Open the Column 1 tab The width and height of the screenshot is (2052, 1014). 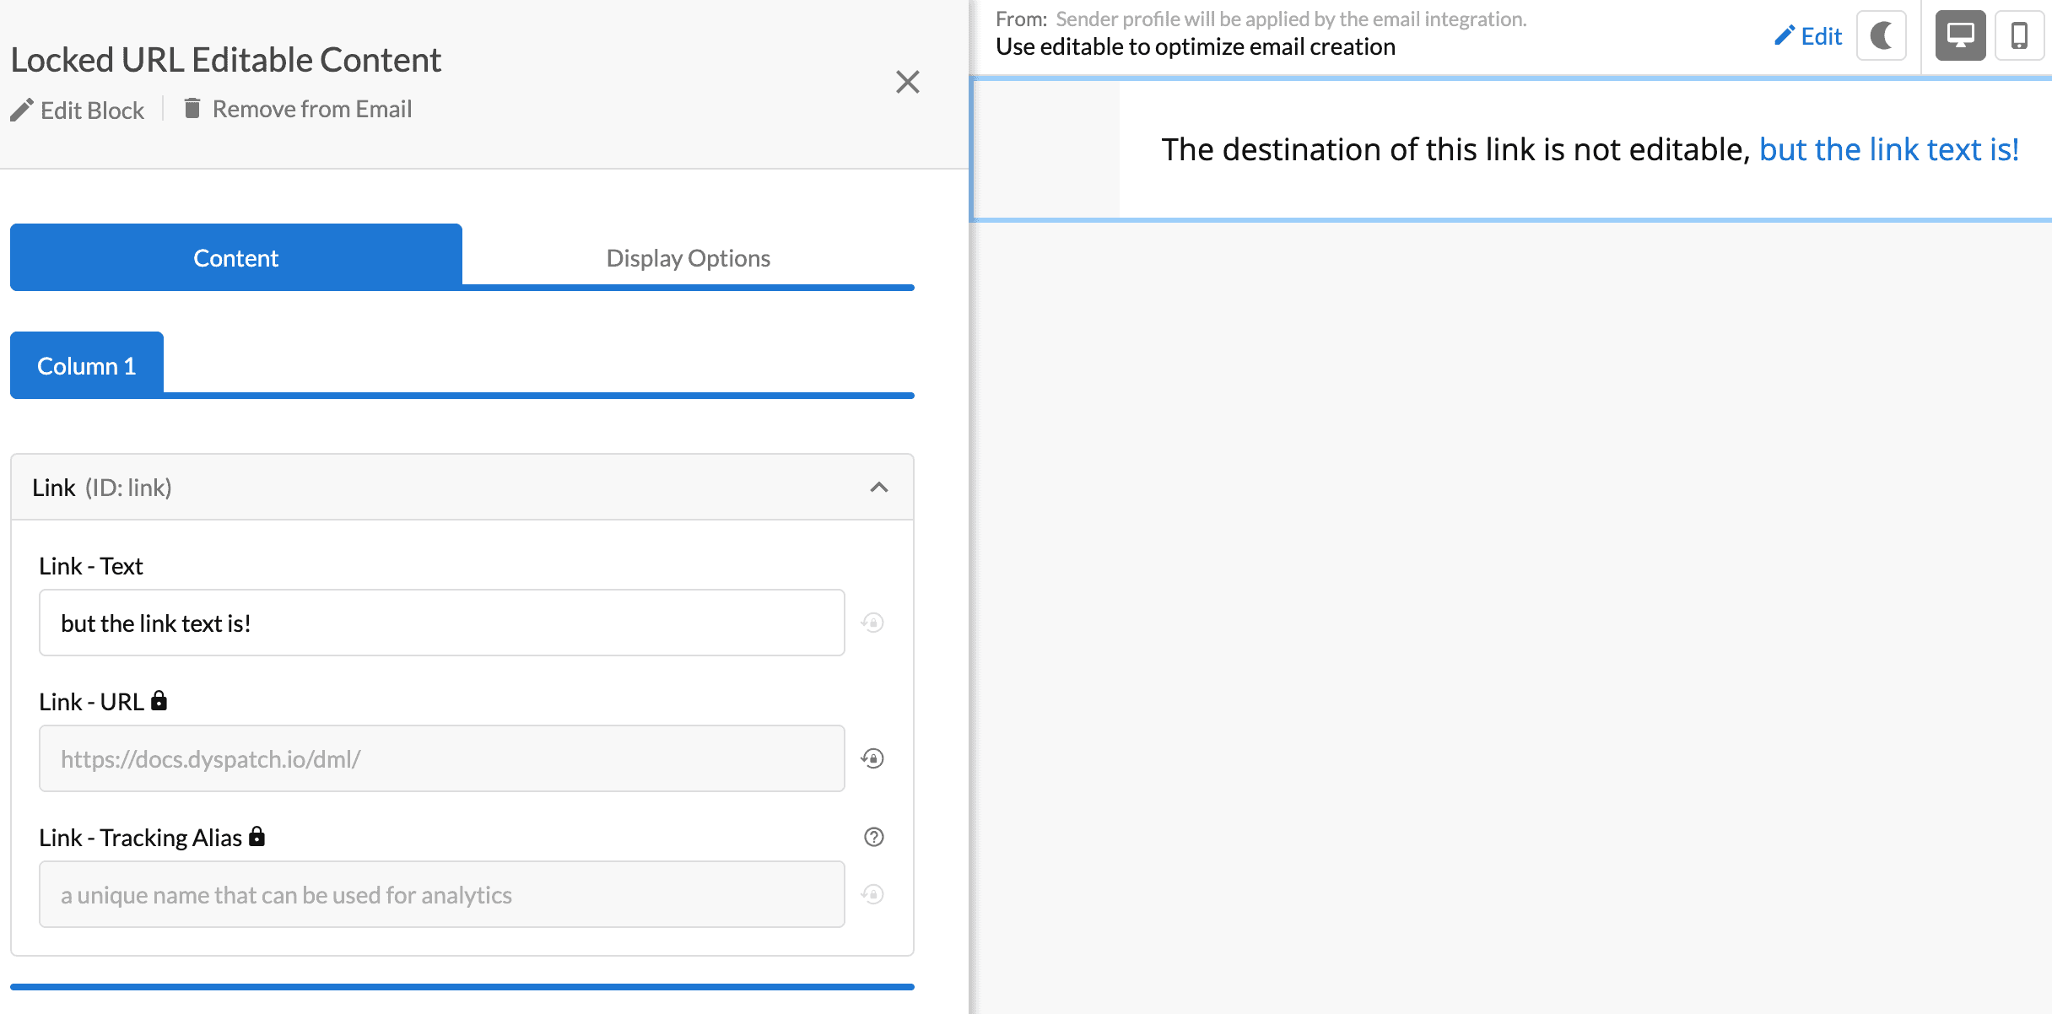85,365
